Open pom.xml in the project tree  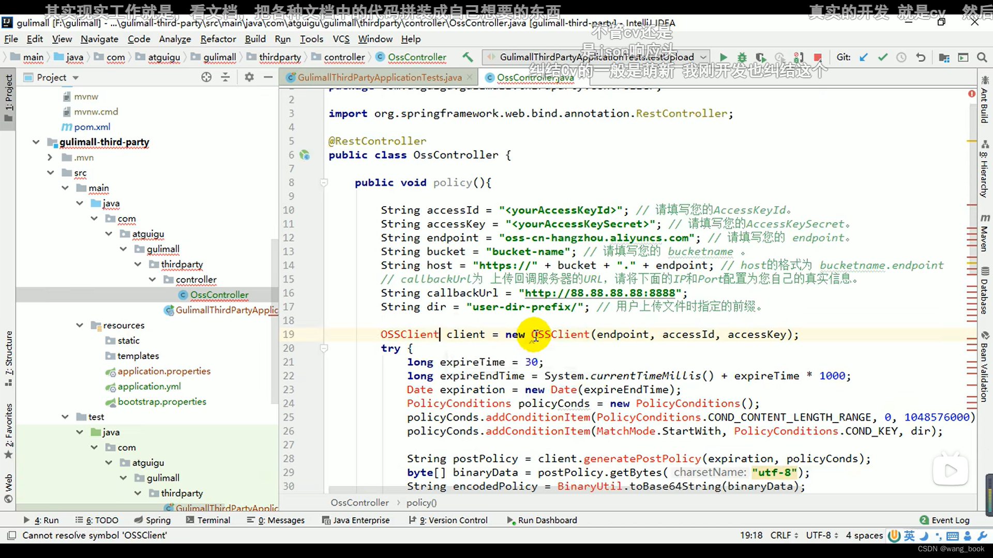[92, 127]
